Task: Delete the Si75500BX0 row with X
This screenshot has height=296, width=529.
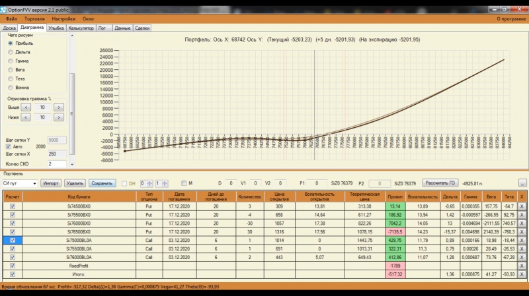Action: [x=522, y=215]
